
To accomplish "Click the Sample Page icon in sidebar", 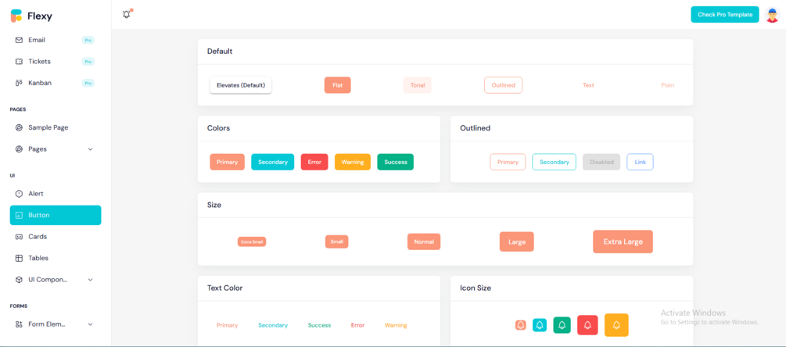I will 19,127.
